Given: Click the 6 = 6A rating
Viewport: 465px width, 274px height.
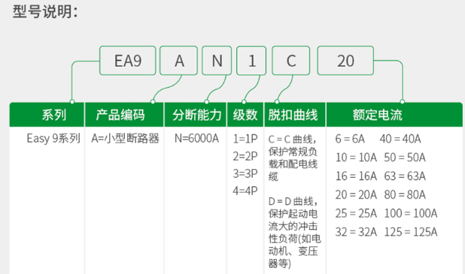Looking at the screenshot, I should tap(350, 139).
